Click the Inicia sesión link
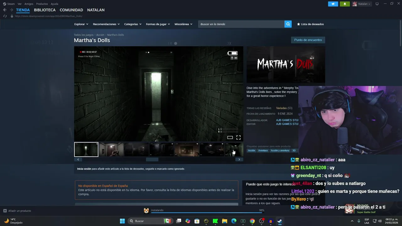This screenshot has width=402, height=226. [x=84, y=169]
